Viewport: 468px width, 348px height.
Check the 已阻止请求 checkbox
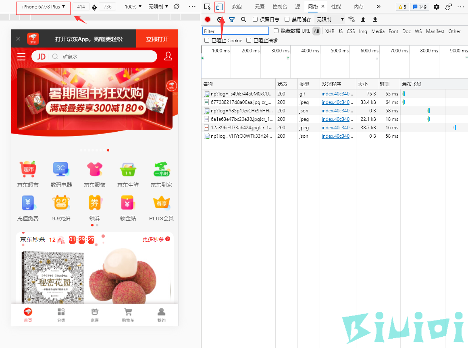(249, 40)
